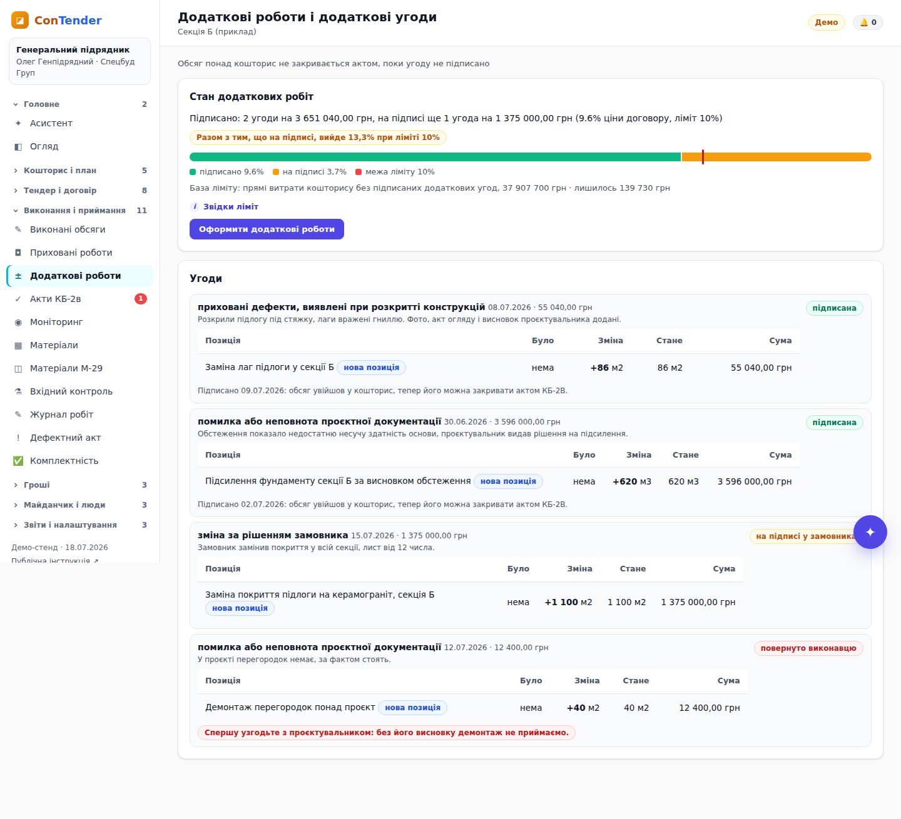Select Акти КБ-2в checkmark icon
The image size is (901, 819).
click(x=18, y=299)
